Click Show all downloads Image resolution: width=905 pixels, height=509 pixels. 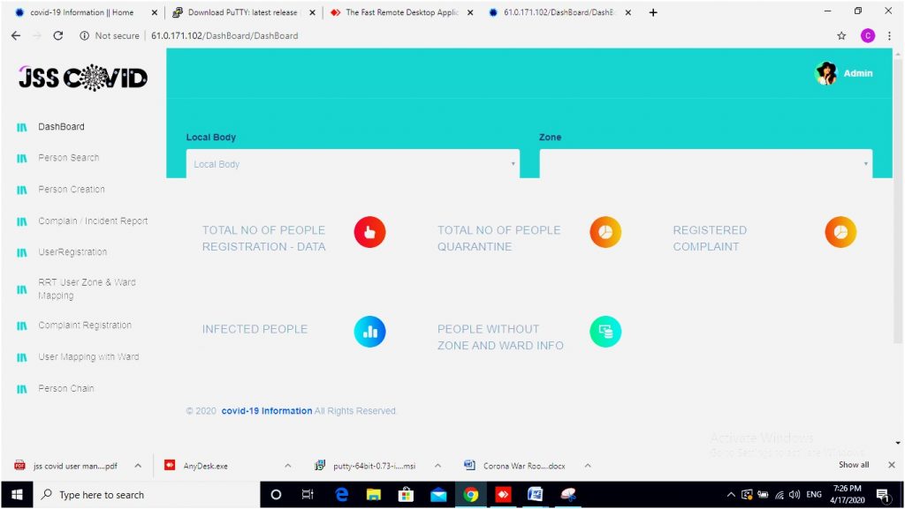(x=854, y=465)
